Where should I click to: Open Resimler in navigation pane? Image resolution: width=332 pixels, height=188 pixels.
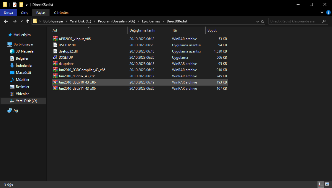pyautogui.click(x=22, y=87)
